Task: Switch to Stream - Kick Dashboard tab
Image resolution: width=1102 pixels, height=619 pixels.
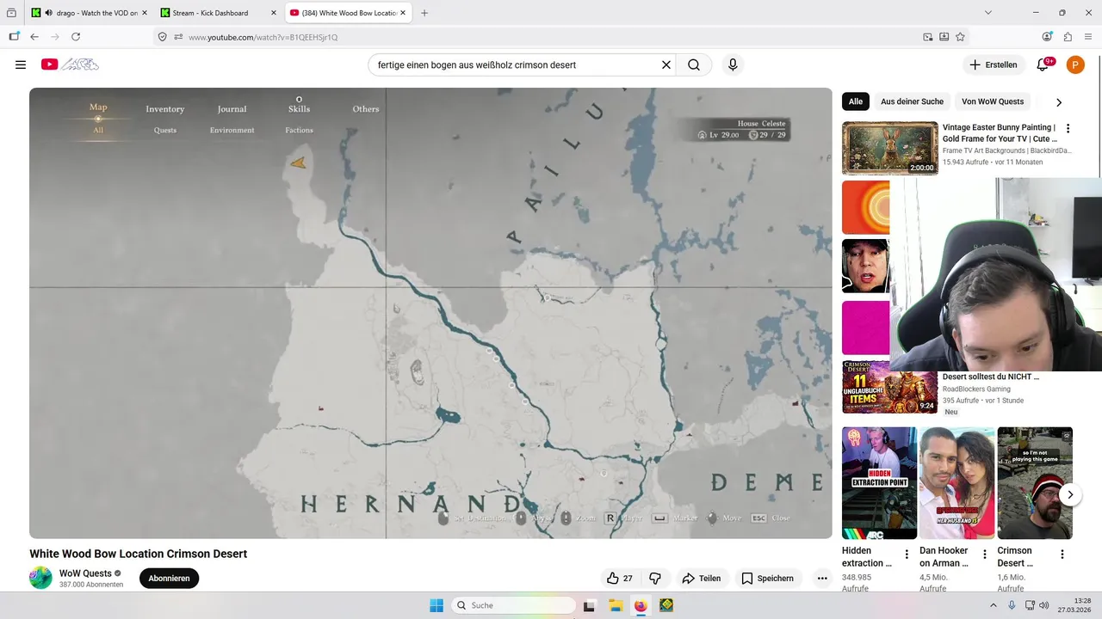Action: (x=219, y=13)
